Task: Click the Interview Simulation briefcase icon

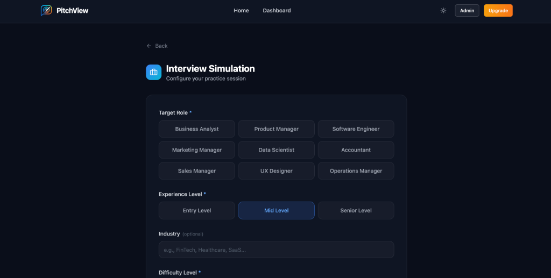Action: click(x=153, y=72)
